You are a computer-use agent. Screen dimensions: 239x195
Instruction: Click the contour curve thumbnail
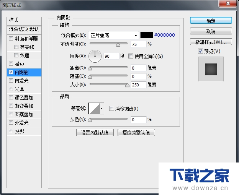pos(94,109)
